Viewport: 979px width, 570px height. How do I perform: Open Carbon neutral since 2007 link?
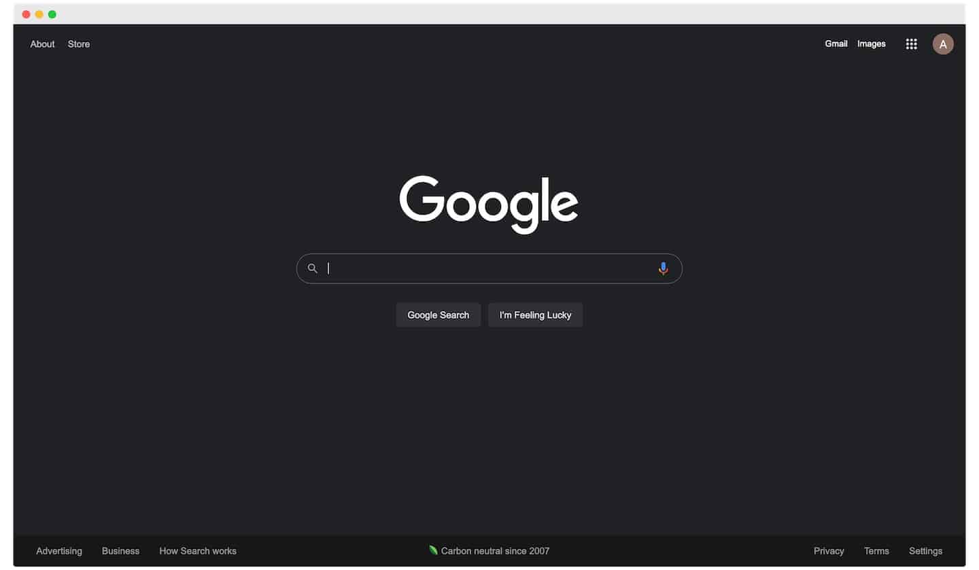click(495, 551)
